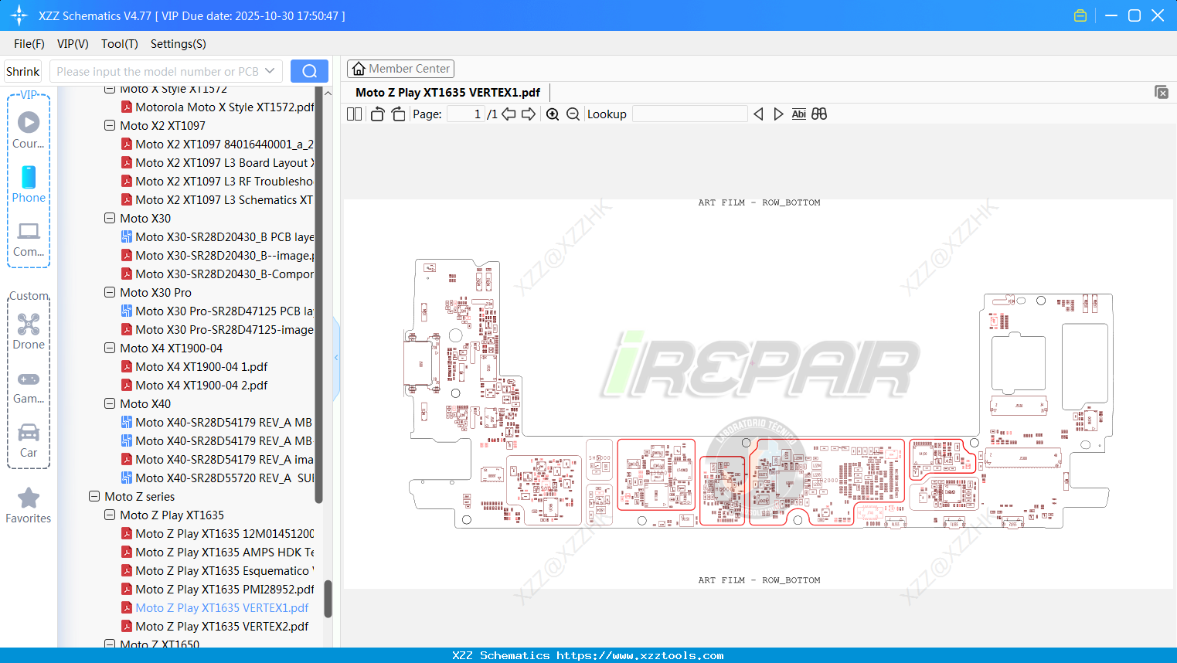This screenshot has width=1177, height=663.
Task: Click the sidebar collapse handle beside the tree
Action: click(x=336, y=358)
